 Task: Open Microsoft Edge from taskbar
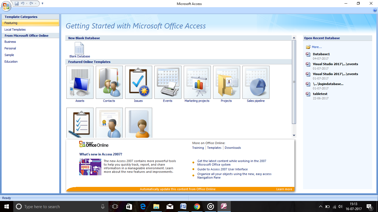click(x=143, y=206)
